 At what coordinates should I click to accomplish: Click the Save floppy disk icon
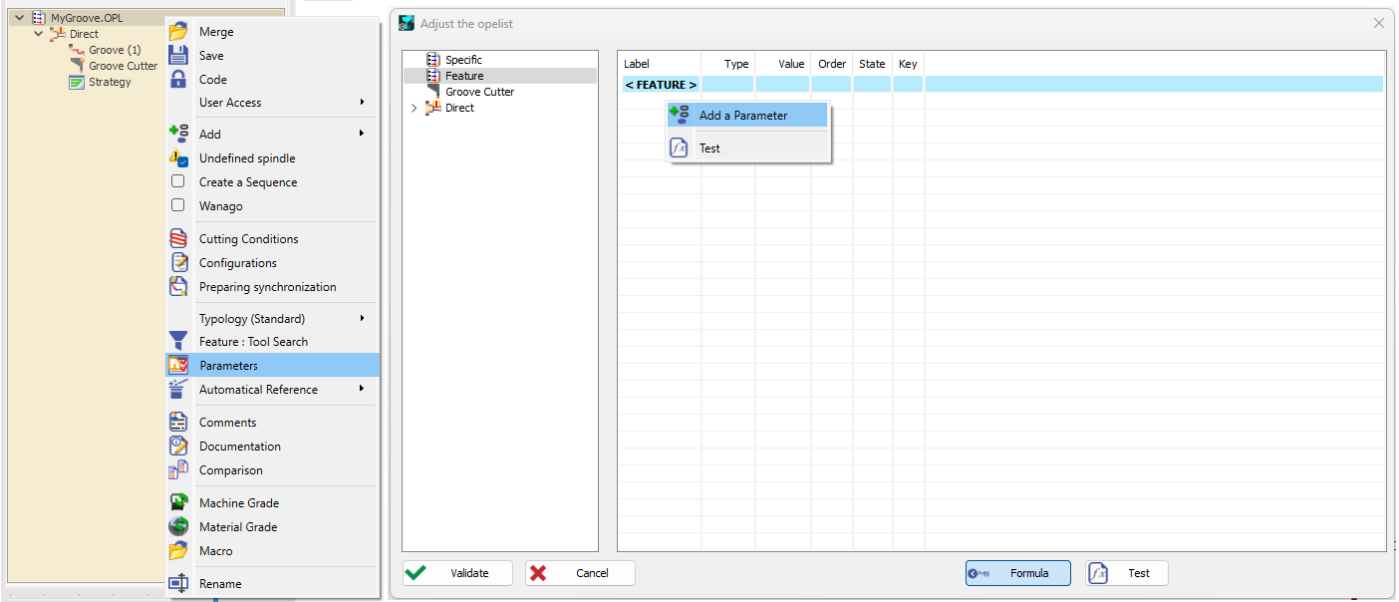178,56
